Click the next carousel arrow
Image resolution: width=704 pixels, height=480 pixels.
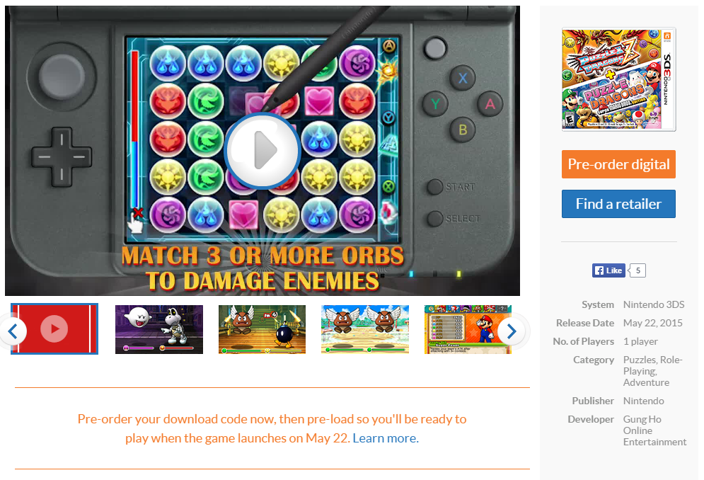pos(512,331)
